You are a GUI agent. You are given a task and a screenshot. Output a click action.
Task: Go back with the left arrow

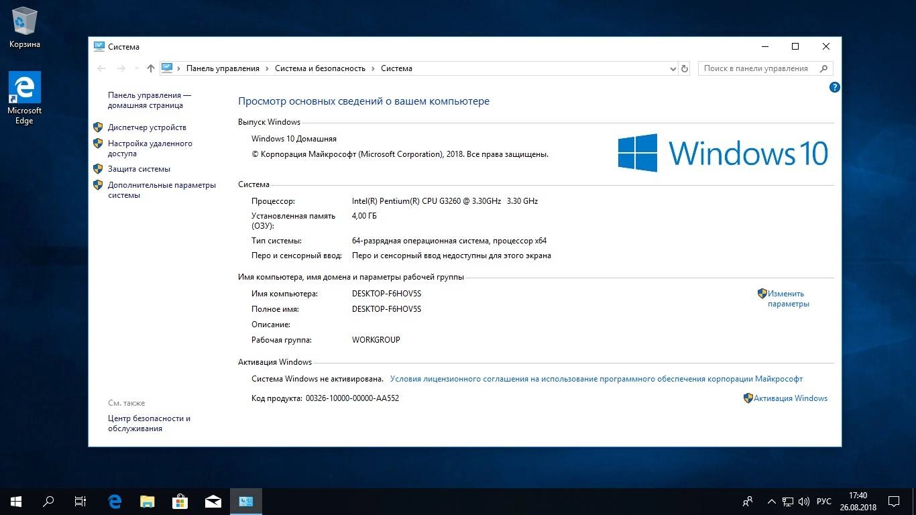101,68
